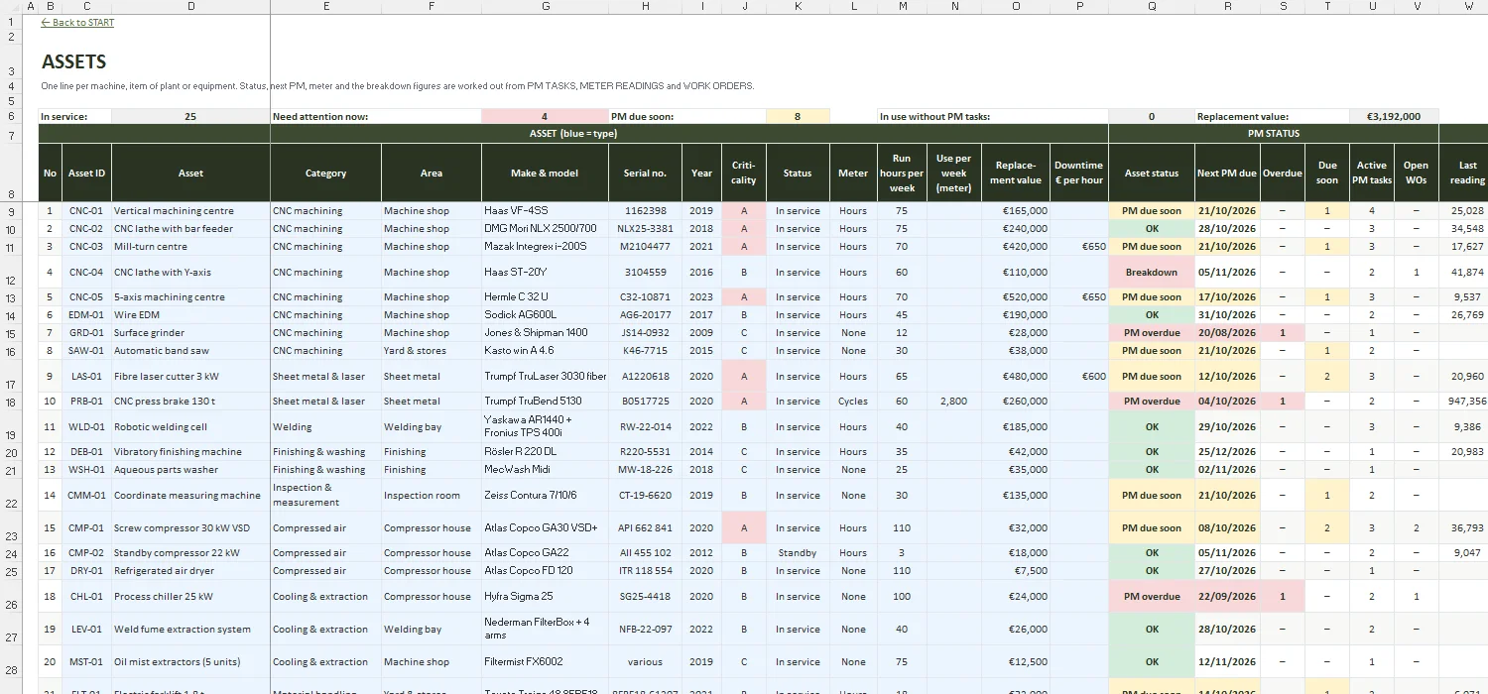The width and height of the screenshot is (1488, 694).
Task: Click OK status for MST-01
Action: pyautogui.click(x=1152, y=662)
